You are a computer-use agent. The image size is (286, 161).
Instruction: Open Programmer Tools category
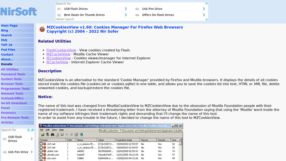click(17, 89)
